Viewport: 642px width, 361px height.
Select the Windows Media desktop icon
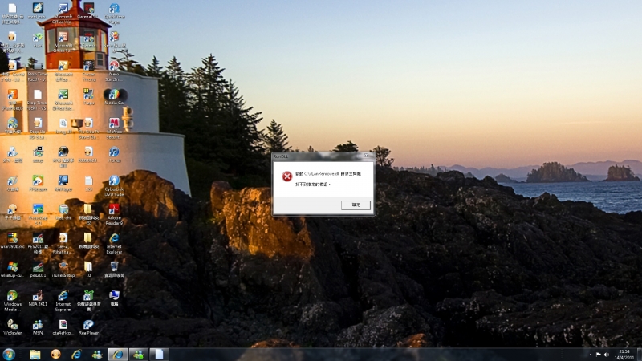click(12, 295)
